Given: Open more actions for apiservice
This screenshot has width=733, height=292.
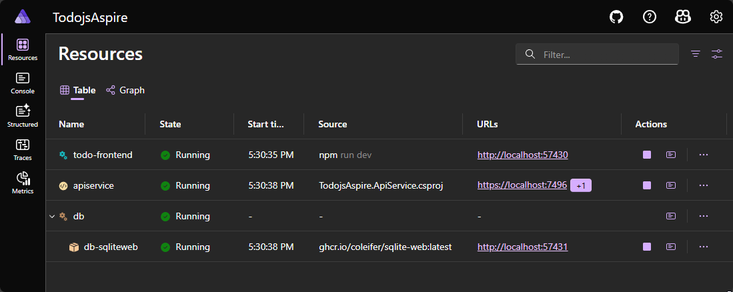Looking at the screenshot, I should 704,185.
